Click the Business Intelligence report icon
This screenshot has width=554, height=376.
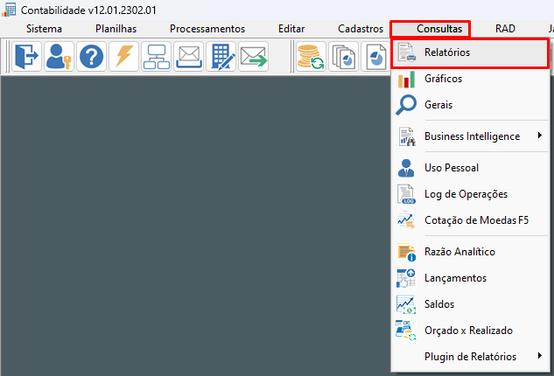[406, 136]
